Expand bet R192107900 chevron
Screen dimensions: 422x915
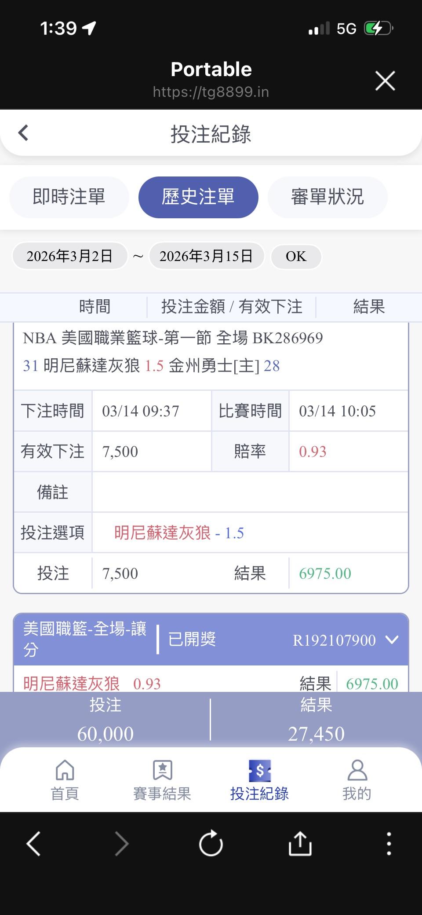[392, 639]
